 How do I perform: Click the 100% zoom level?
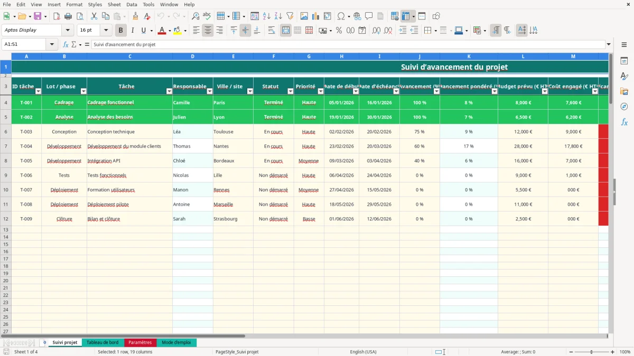coord(625,352)
